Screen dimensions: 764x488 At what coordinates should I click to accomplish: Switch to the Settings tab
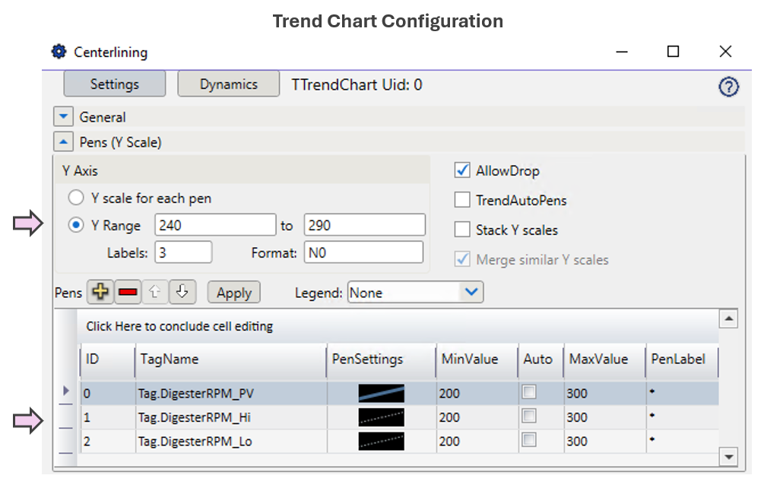[114, 84]
